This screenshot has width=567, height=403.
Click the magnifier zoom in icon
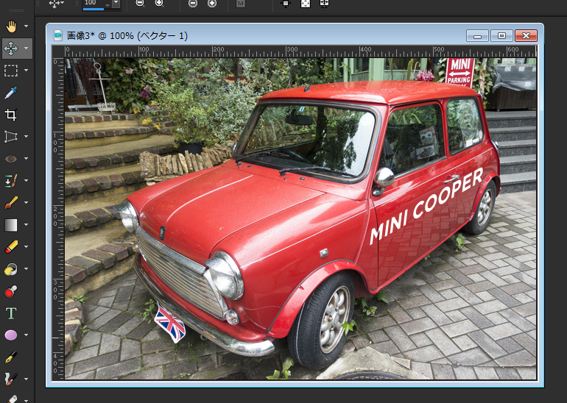click(x=160, y=4)
